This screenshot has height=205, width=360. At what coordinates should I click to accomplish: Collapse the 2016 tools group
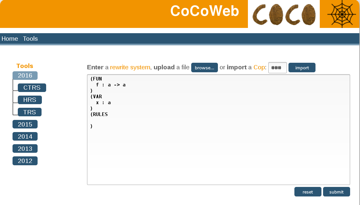pyautogui.click(x=25, y=76)
